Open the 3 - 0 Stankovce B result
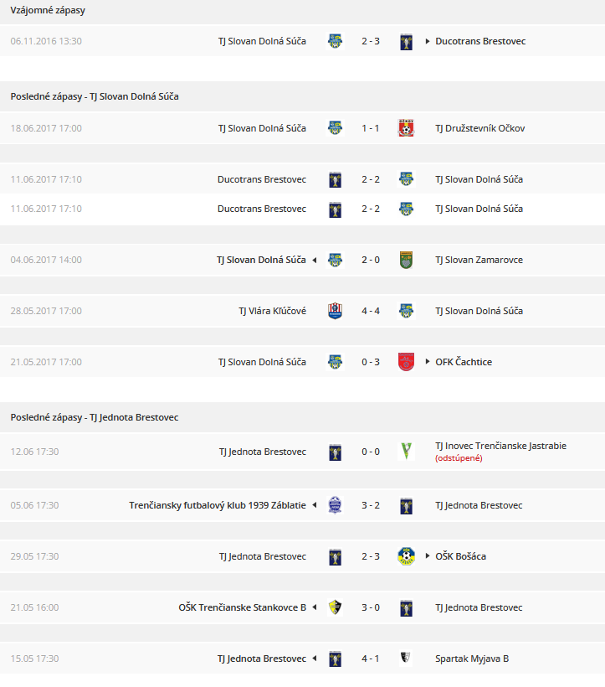The width and height of the screenshot is (605, 687). tap(371, 607)
